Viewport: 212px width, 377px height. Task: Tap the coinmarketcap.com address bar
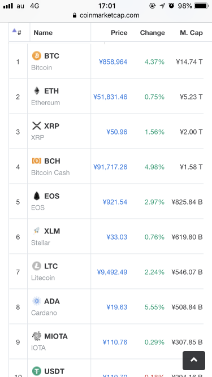(x=106, y=15)
